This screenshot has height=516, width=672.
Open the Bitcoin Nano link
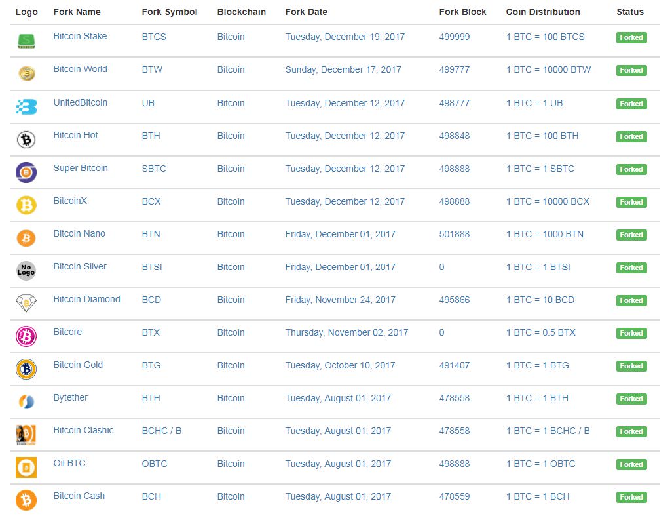[x=79, y=234]
